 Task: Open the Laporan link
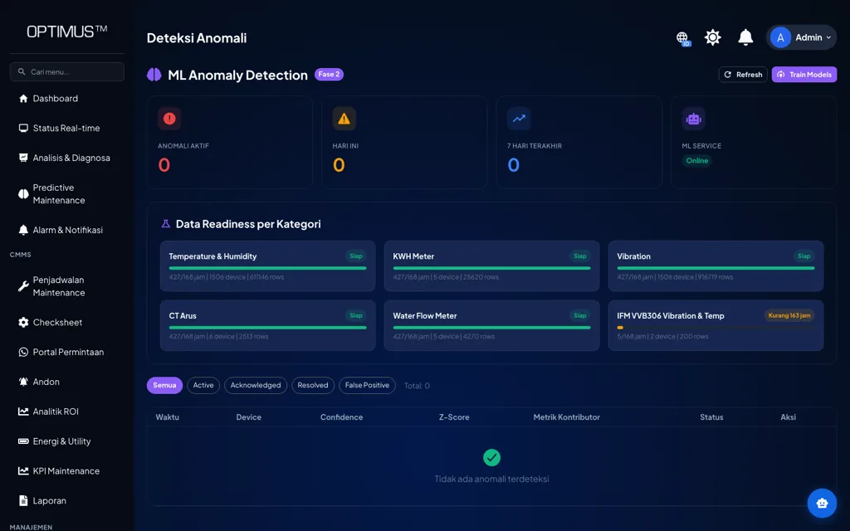[x=49, y=500]
